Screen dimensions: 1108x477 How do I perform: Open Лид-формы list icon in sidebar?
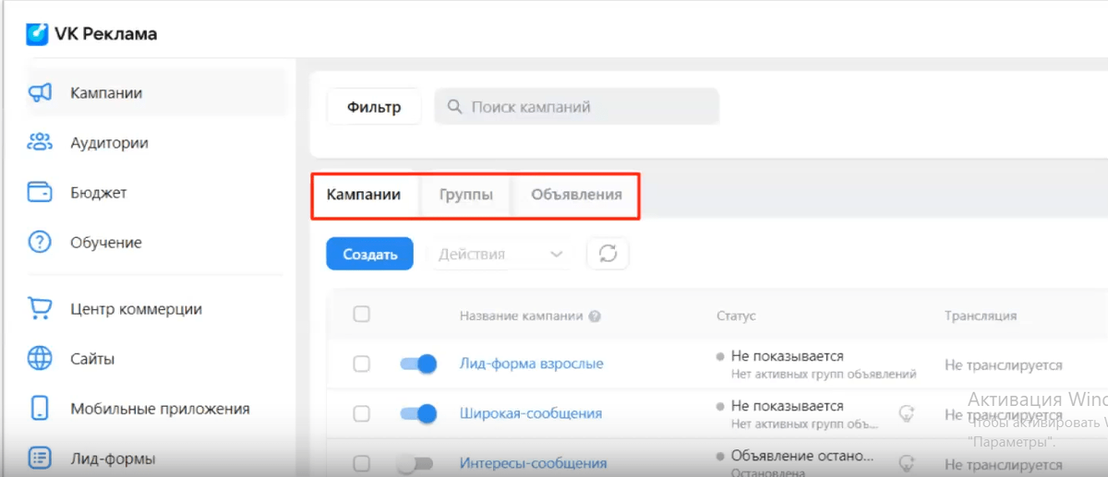[x=39, y=458]
